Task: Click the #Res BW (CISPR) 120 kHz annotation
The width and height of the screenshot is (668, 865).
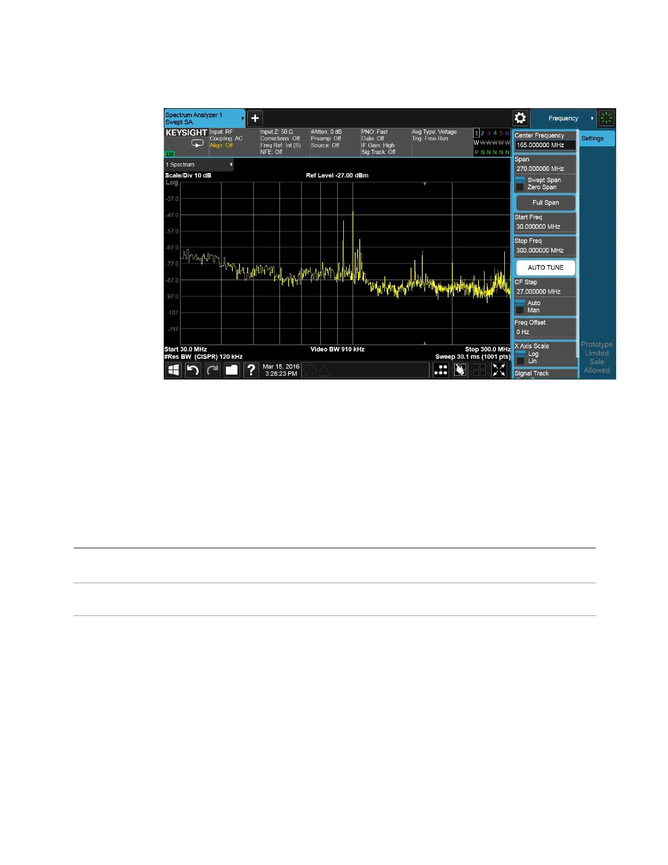Action: pos(204,357)
